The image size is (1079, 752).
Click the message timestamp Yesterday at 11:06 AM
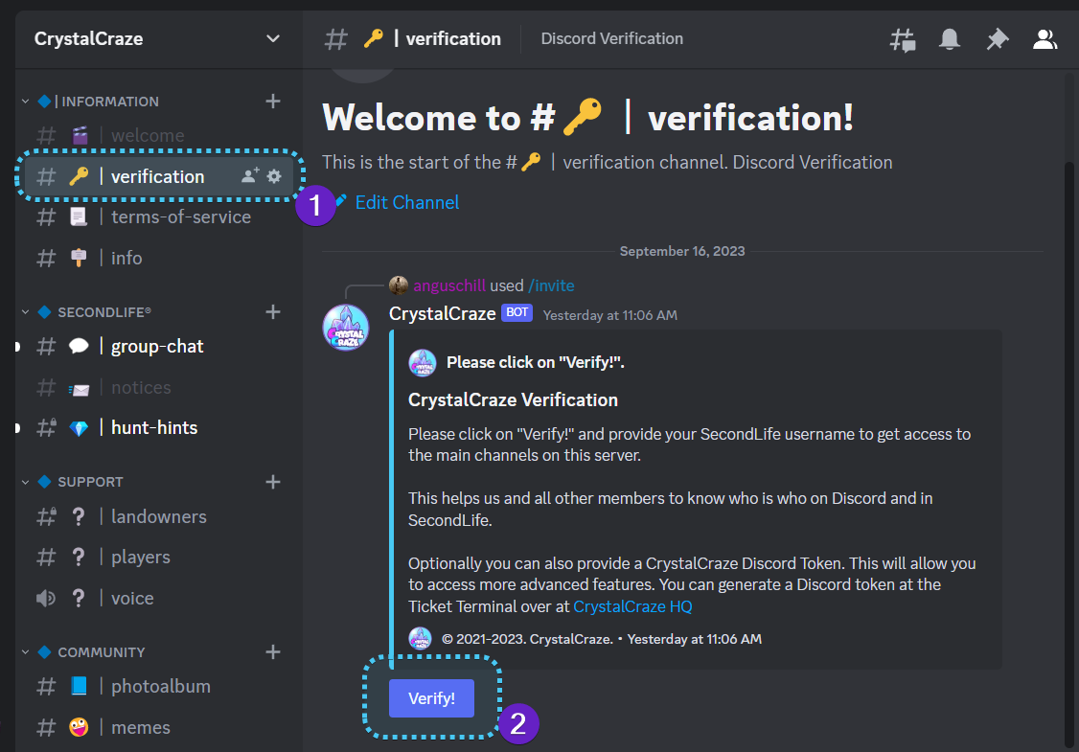[x=609, y=315]
